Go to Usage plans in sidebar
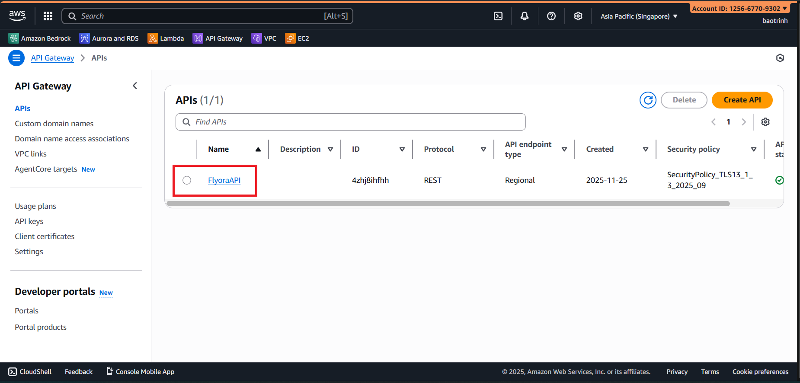Viewport: 800px width, 383px height. coord(35,206)
